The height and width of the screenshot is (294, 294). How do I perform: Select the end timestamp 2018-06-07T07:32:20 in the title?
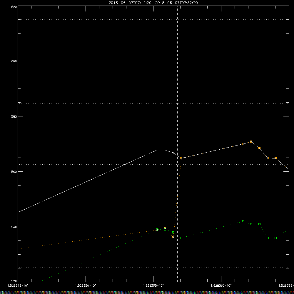(176, 3)
